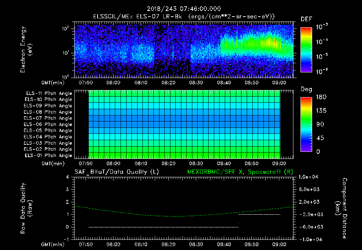Click the title '2018/243 07:46:00.000'

(x=184, y=9)
